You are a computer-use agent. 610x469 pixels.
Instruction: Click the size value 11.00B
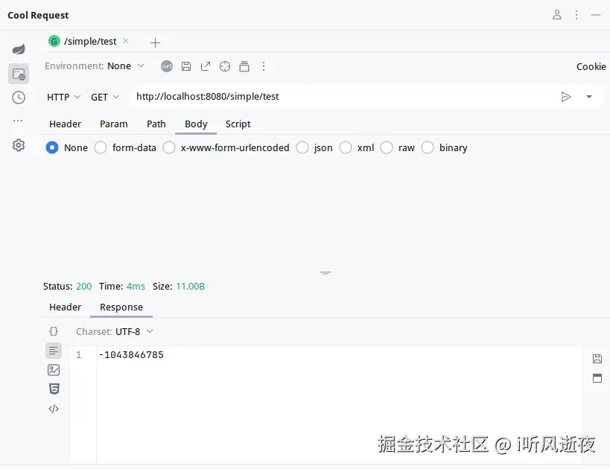pyautogui.click(x=190, y=287)
